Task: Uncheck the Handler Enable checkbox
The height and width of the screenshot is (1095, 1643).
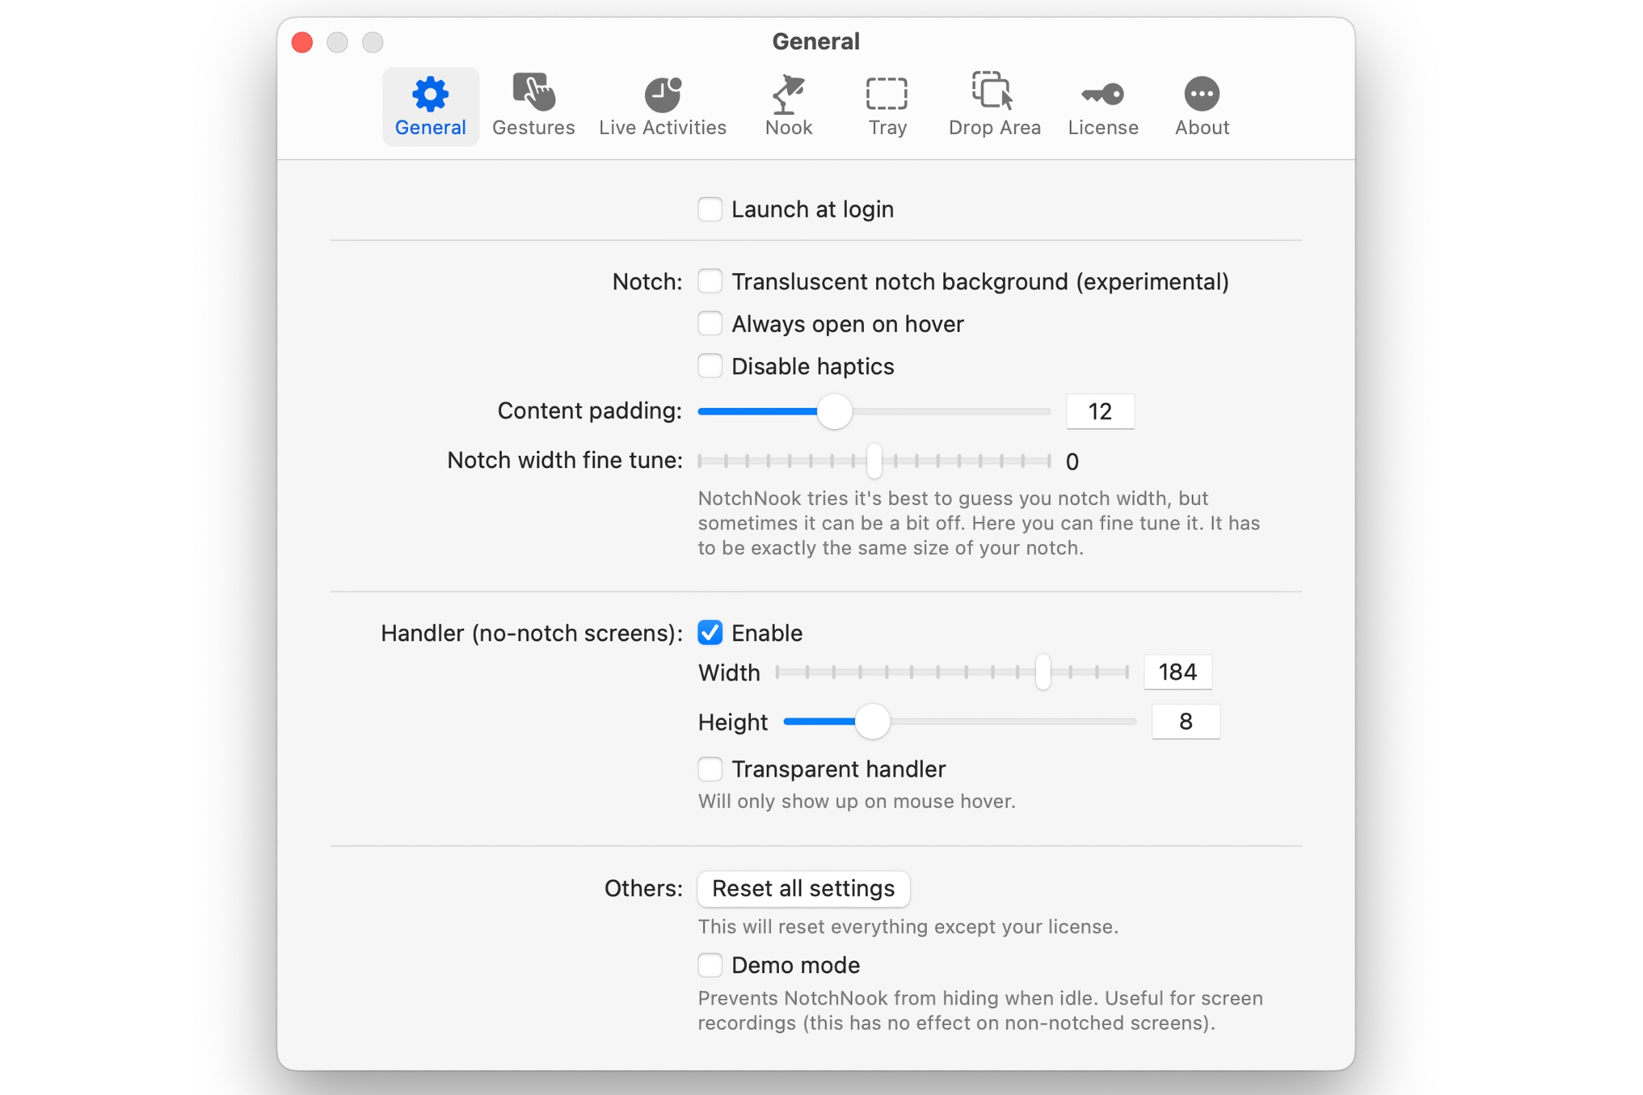Action: point(710,632)
